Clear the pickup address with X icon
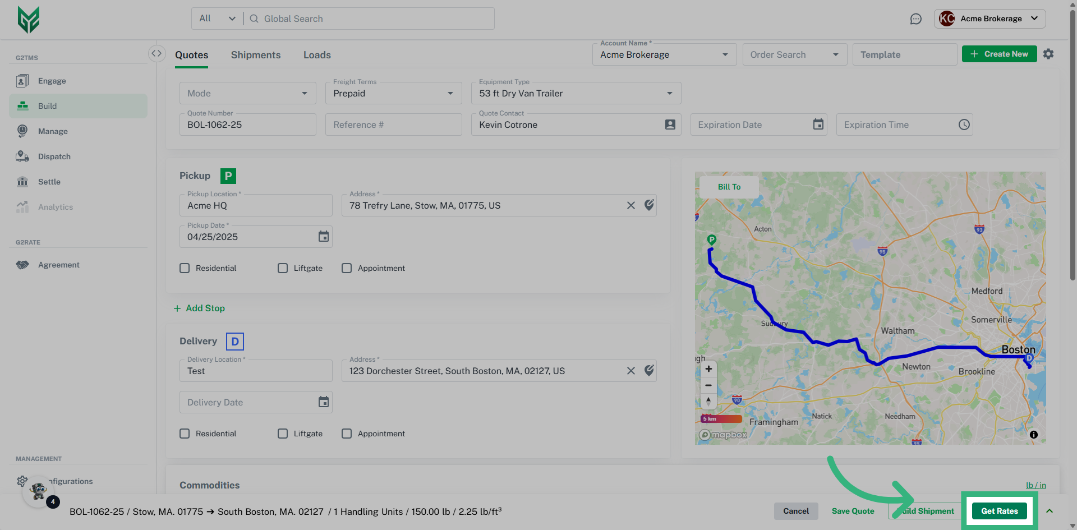 [x=631, y=205]
